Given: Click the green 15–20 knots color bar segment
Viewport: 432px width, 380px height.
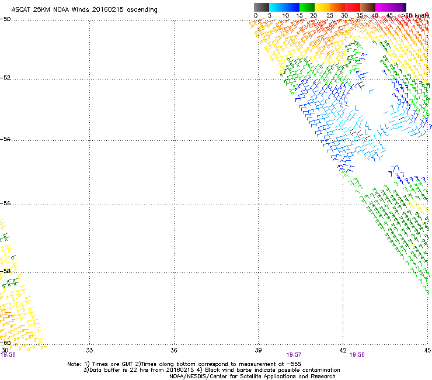Looking at the screenshot, I should pyautogui.click(x=307, y=7).
